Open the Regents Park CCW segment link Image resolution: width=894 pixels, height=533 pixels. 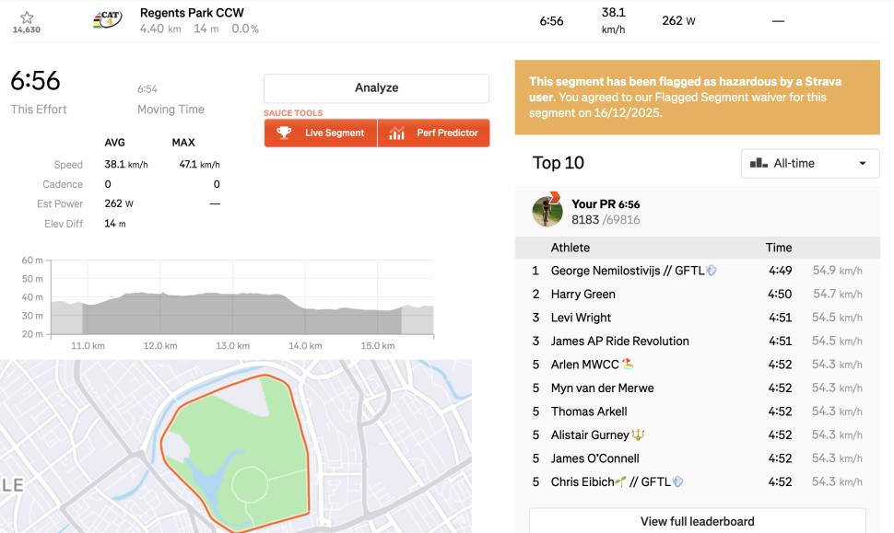(x=192, y=13)
